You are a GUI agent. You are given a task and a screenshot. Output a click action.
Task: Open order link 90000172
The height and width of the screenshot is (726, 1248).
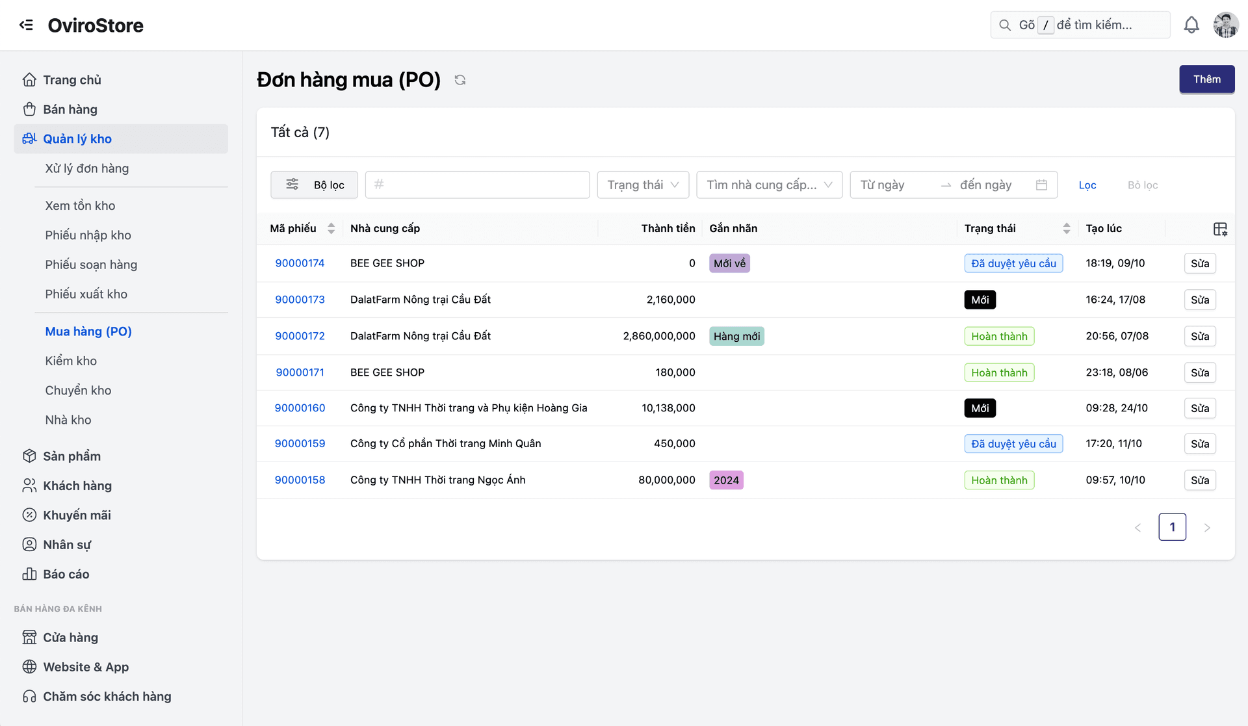[300, 336]
